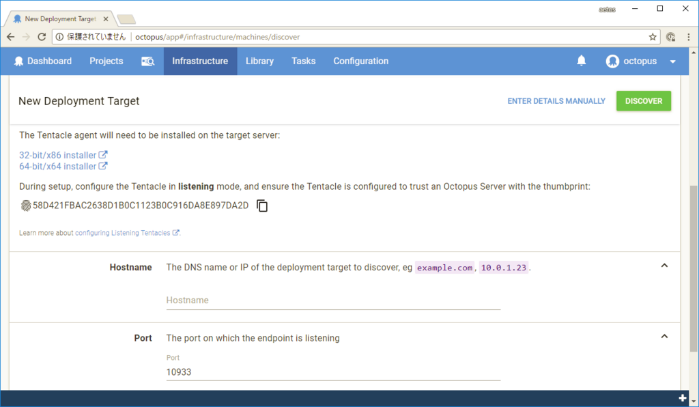The image size is (699, 407).
Task: Go back with the browser back arrow
Action: [11, 37]
